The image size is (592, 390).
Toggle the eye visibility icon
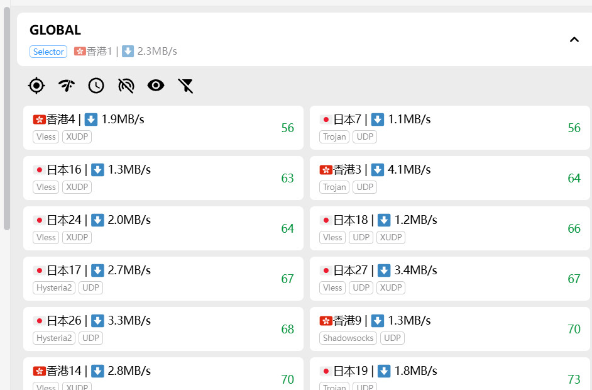pyautogui.click(x=156, y=86)
